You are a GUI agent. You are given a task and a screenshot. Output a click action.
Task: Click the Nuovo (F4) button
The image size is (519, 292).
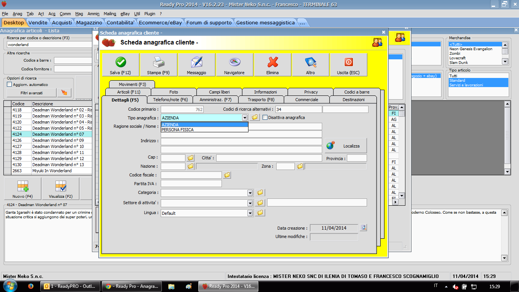(22, 189)
